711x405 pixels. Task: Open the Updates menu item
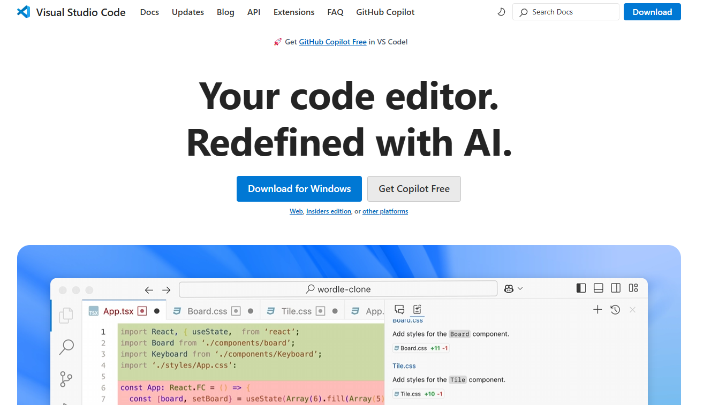[x=188, y=12]
